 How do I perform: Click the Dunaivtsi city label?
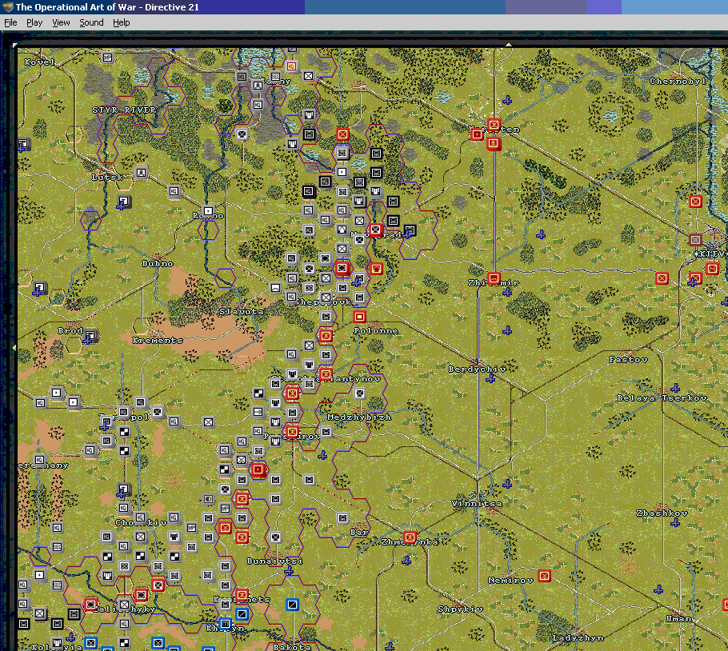(275, 561)
